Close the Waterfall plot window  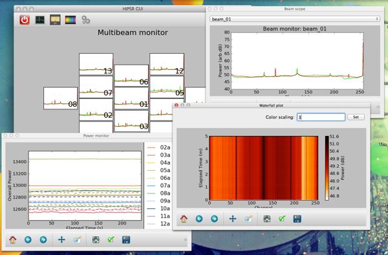coord(177,105)
